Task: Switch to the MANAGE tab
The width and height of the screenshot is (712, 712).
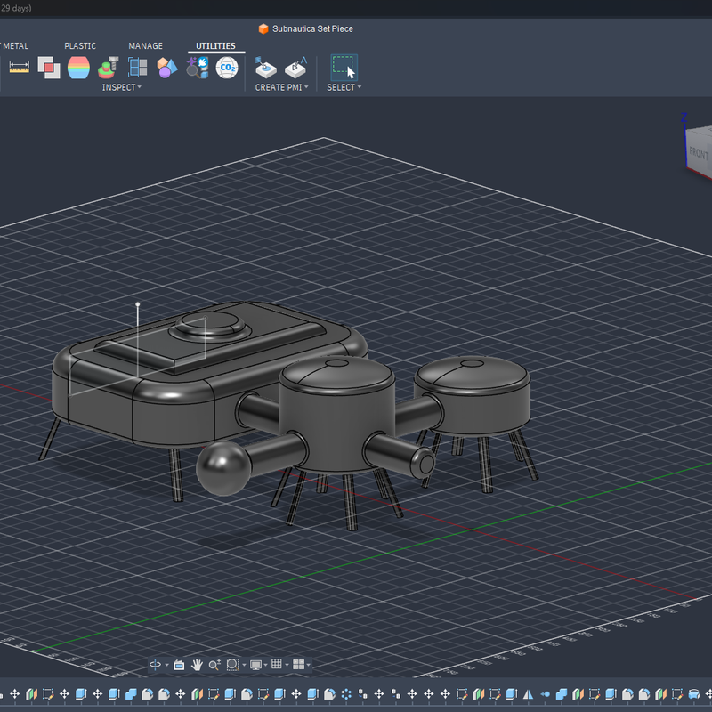Action: (145, 46)
